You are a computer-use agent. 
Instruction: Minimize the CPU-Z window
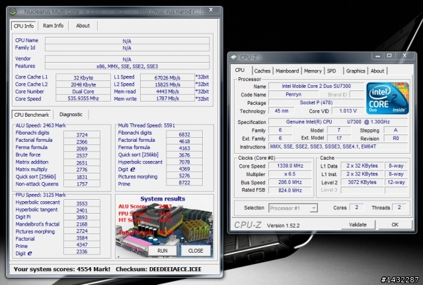[x=377, y=56]
